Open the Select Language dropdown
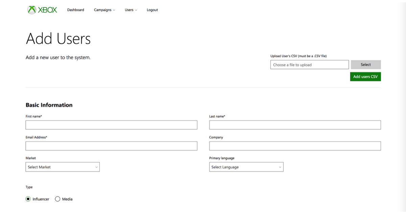 pos(246,167)
